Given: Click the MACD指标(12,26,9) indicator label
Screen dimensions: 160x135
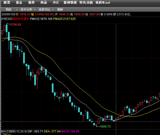Looking at the screenshot, I should click(14, 131).
